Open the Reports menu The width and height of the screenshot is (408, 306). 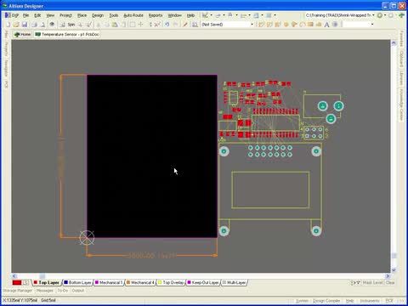click(x=156, y=15)
